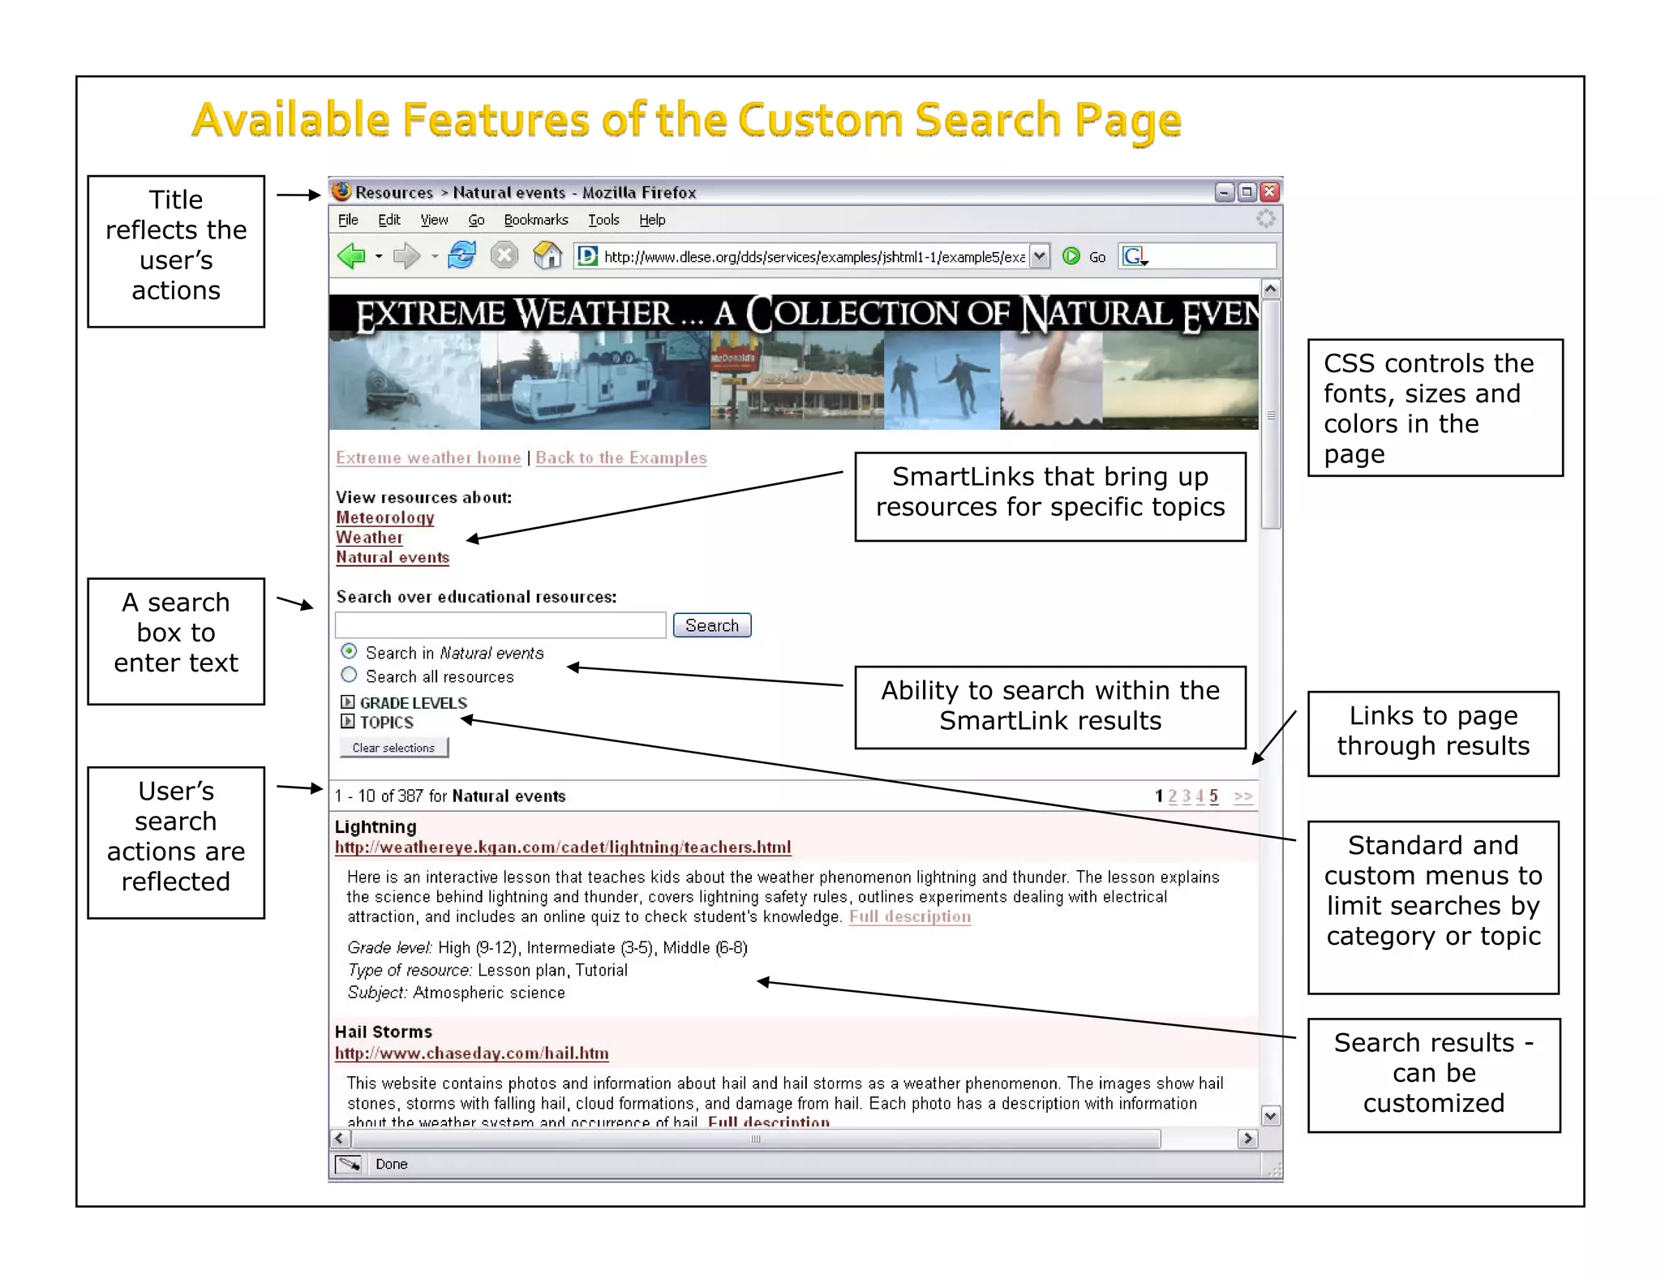Click the Clear selections button

[393, 748]
